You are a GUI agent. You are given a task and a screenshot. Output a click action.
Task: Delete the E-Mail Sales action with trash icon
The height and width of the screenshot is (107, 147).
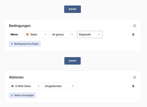[x=133, y=86]
